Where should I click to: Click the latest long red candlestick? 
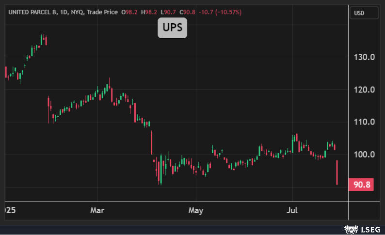[337, 172]
